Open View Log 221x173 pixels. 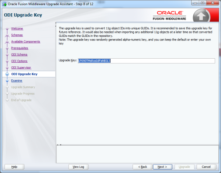[x=78, y=167]
